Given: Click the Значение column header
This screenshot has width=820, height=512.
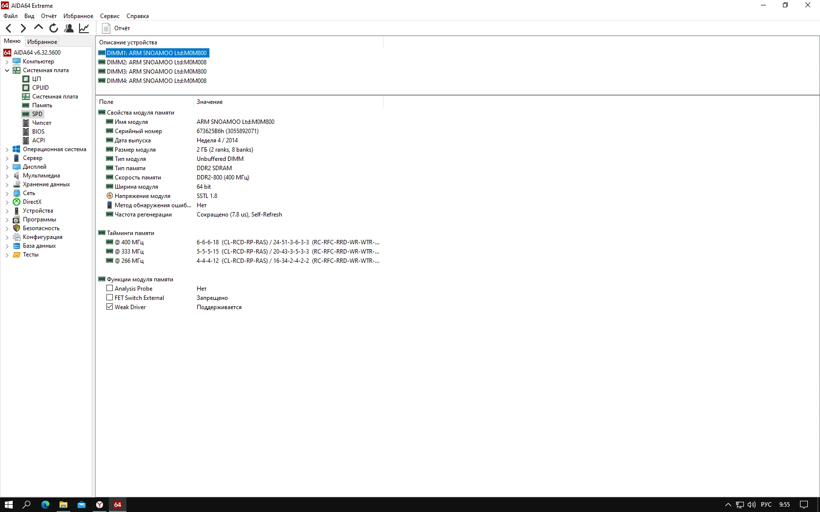Looking at the screenshot, I should pyautogui.click(x=288, y=102).
